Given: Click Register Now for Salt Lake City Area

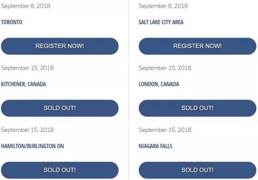Looking at the screenshot, I should click(x=198, y=46).
